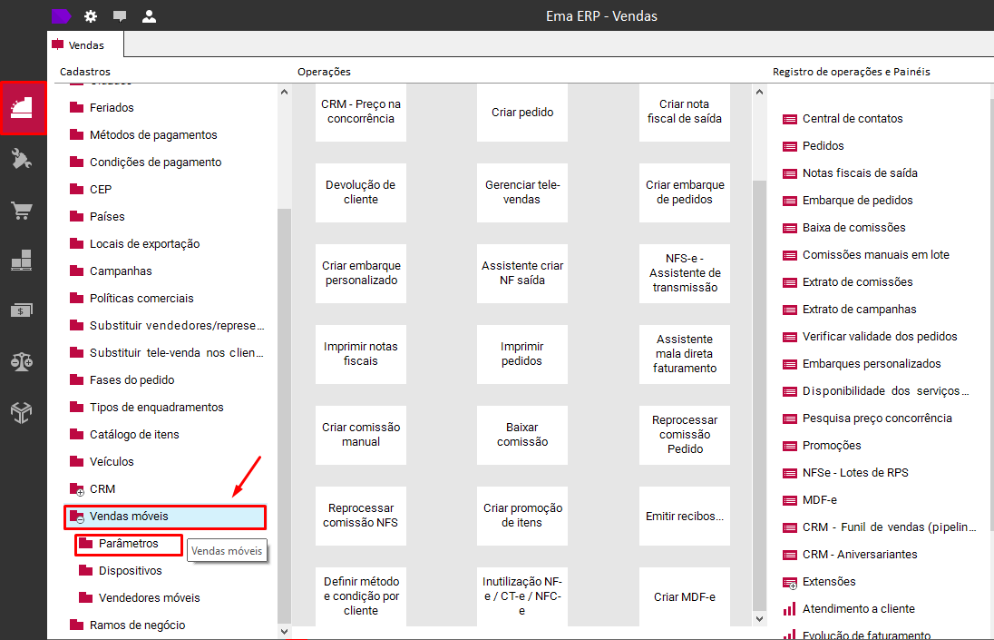Open Parâmetros under Vendas móveis
This screenshot has width=994, height=640.
[x=129, y=544]
